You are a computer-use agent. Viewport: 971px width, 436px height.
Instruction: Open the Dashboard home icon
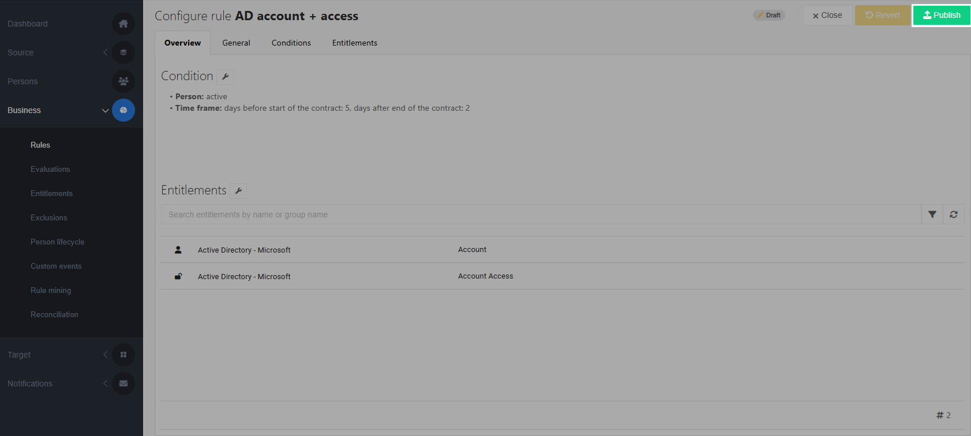123,24
